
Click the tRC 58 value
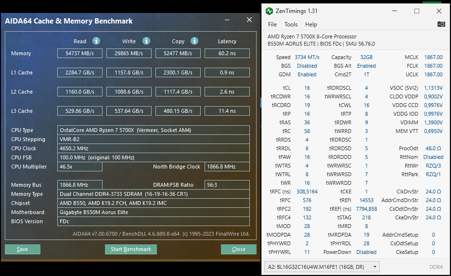pos(307,131)
